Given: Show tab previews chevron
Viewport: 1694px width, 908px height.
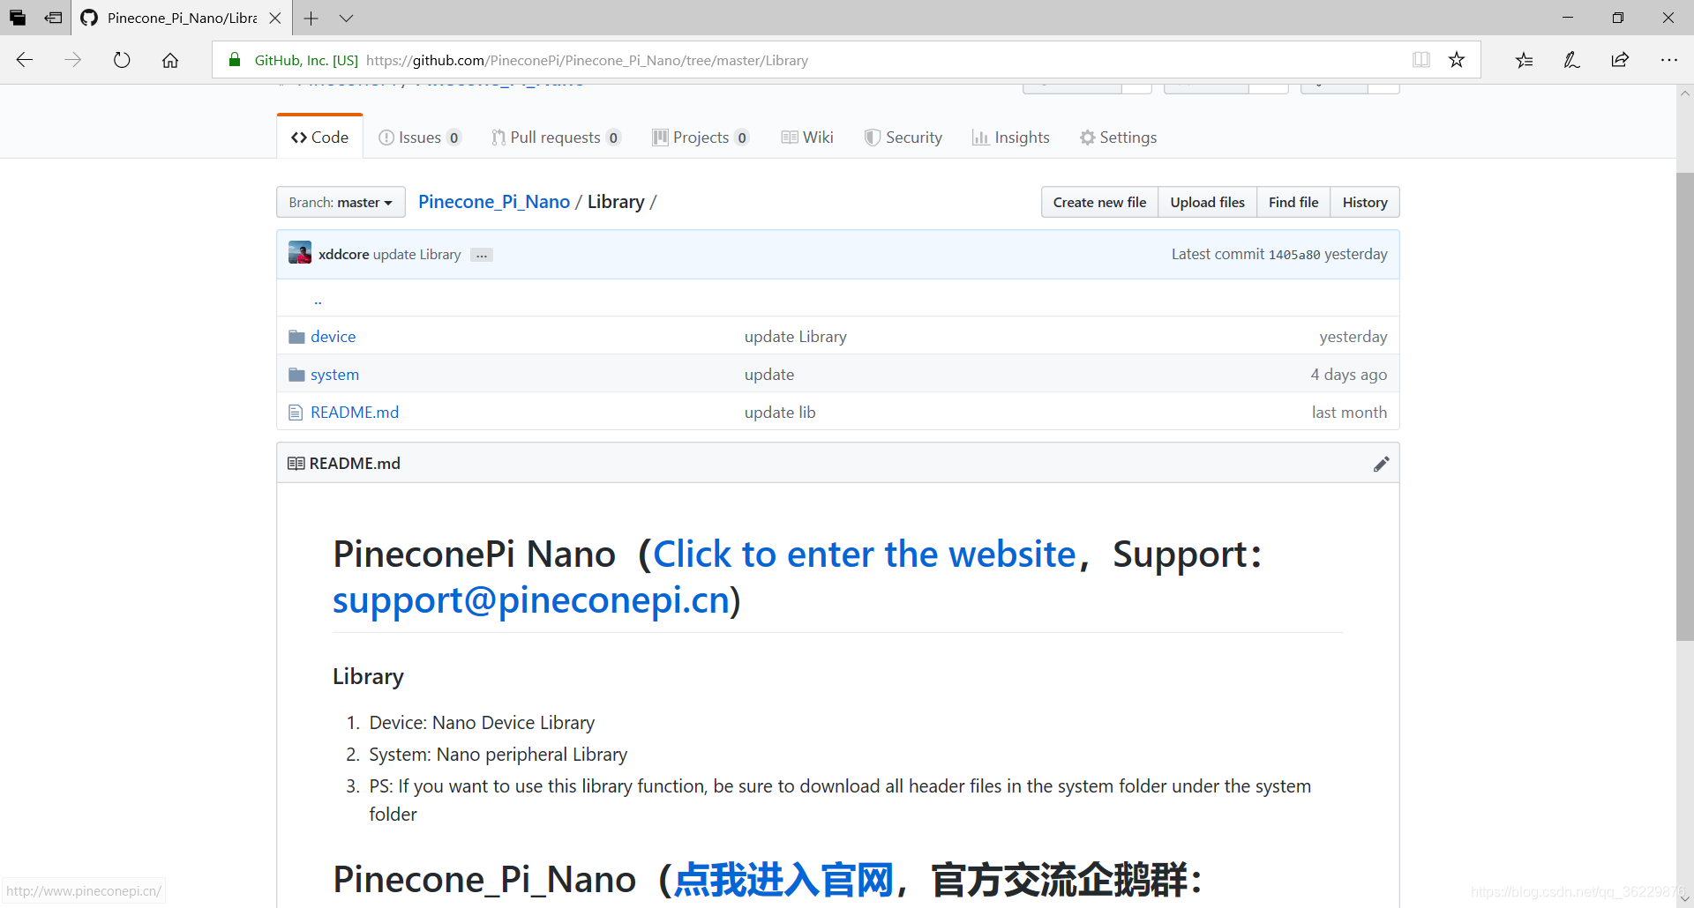Looking at the screenshot, I should tap(346, 18).
